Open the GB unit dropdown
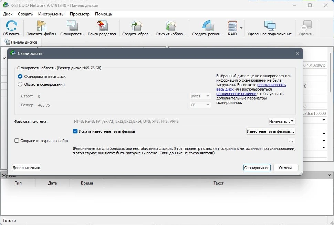 click(x=200, y=105)
